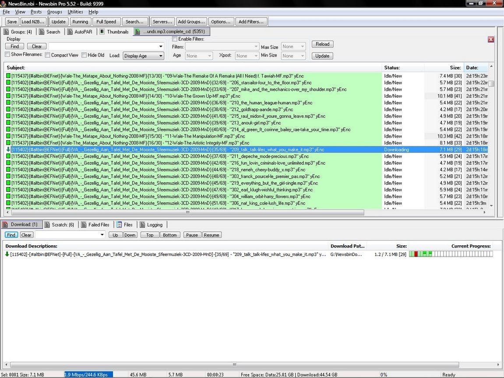The height and width of the screenshot is (378, 504).
Task: Open the Groups menu
Action: 55,12
